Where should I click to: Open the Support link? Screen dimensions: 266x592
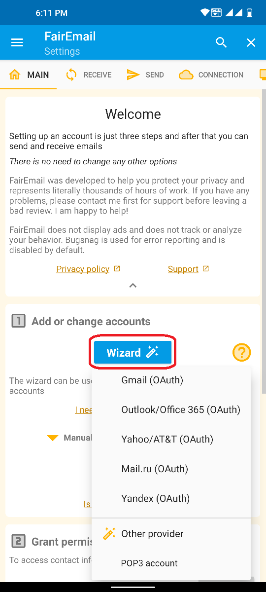point(183,269)
